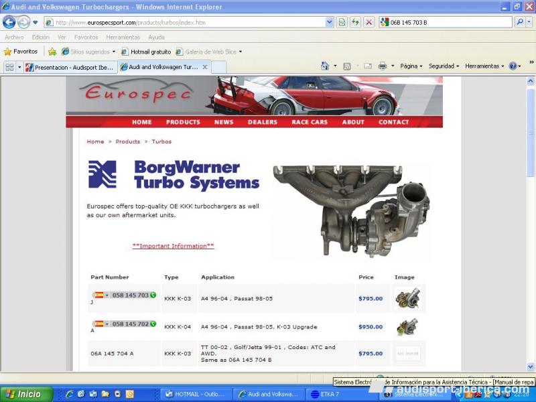Open CONTACT in the red navigation bar

[394, 122]
